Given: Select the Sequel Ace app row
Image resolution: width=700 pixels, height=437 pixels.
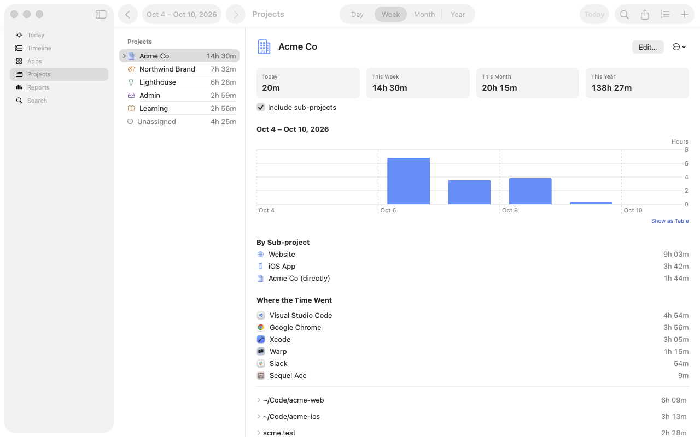Looking at the screenshot, I should click(472, 375).
